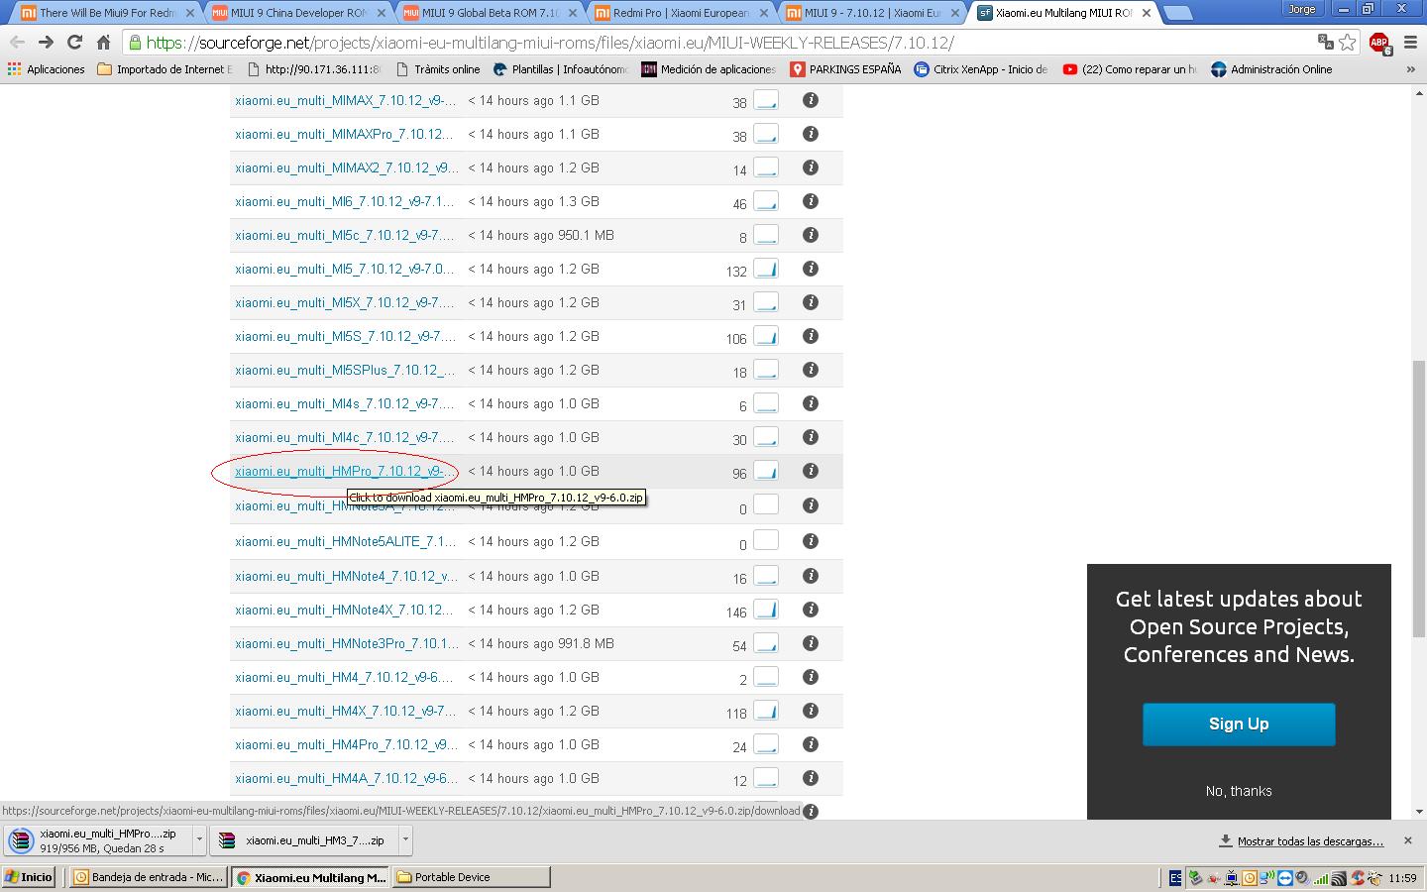Show info for xiaomi.eu_multi_MI6 file
The height and width of the screenshot is (892, 1427).
click(x=811, y=201)
